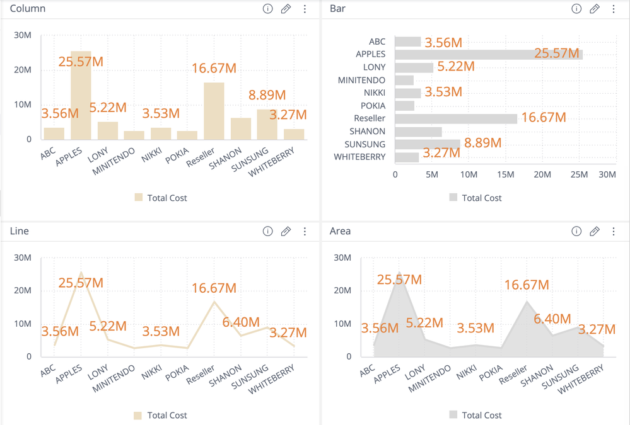Click the info icon on Column panel
630x425 pixels.
(267, 9)
